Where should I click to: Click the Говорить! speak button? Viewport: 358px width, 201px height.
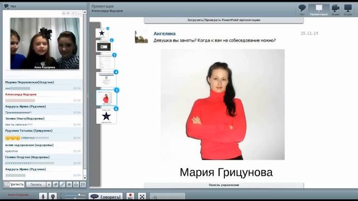pos(106,197)
